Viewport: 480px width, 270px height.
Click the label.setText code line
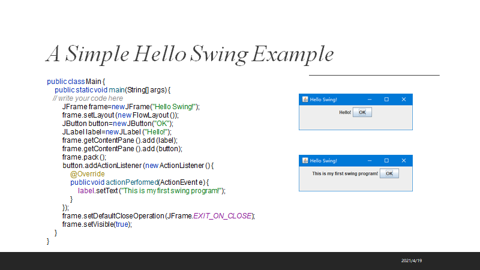tap(152, 191)
